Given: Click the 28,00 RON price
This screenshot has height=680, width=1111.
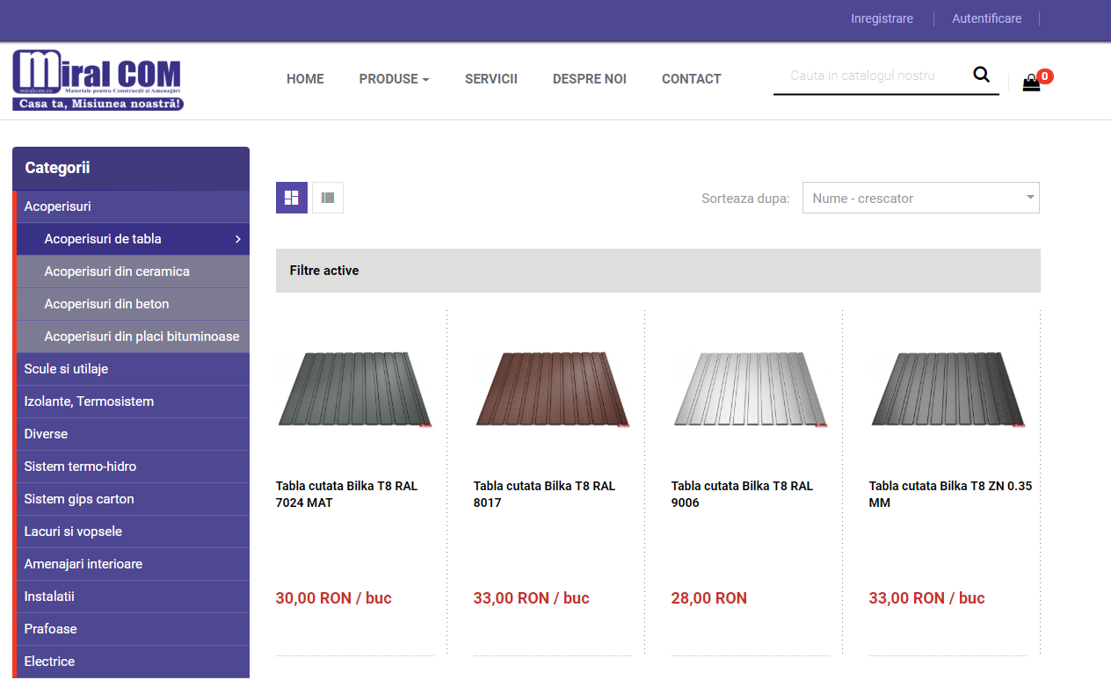Looking at the screenshot, I should [x=709, y=598].
